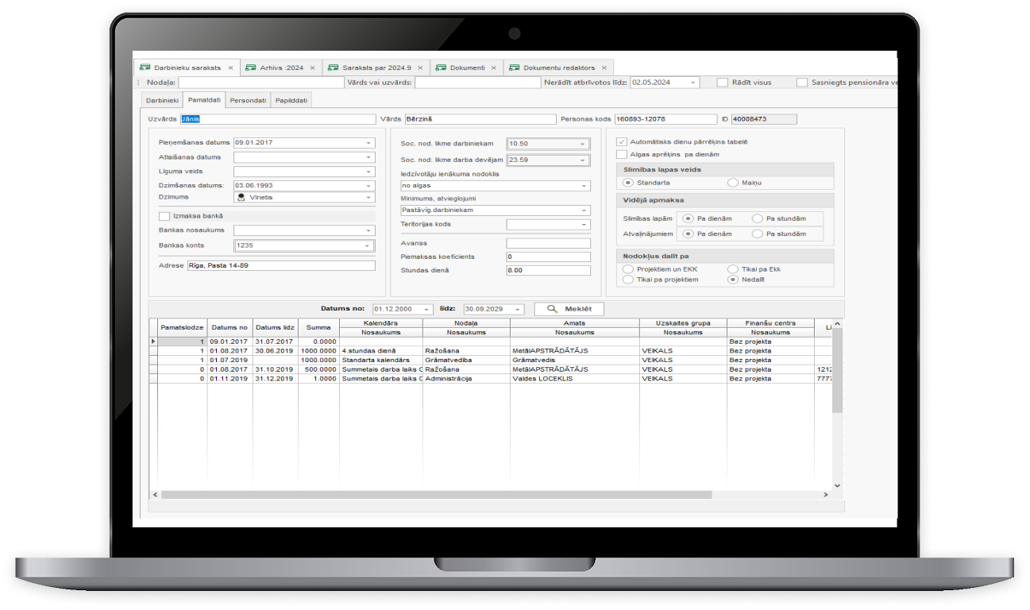
Task: Click the Summa column header
Action: click(x=318, y=327)
